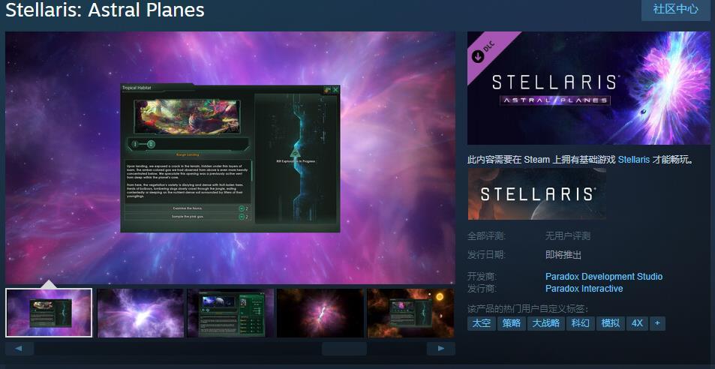715x369 pixels.
Task: Click the Astral Planes DLC header image
Action: [589, 88]
